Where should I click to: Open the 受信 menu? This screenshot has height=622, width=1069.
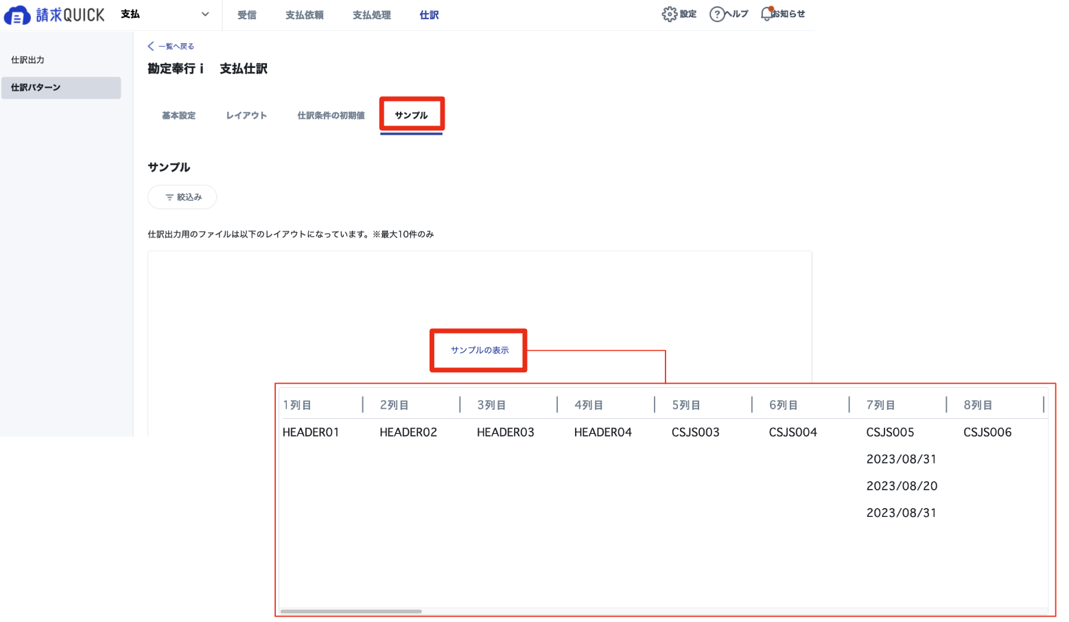point(247,15)
